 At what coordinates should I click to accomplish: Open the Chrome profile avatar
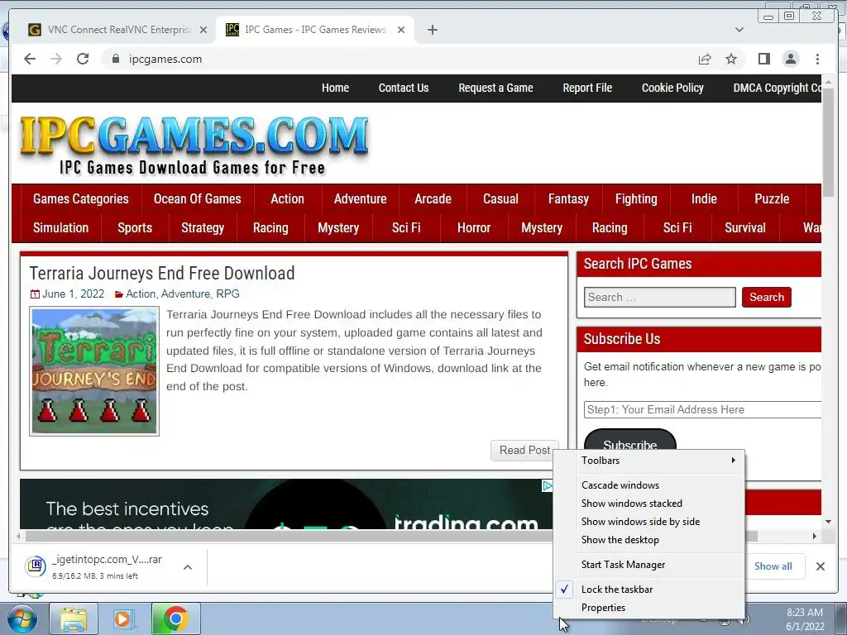coord(790,59)
